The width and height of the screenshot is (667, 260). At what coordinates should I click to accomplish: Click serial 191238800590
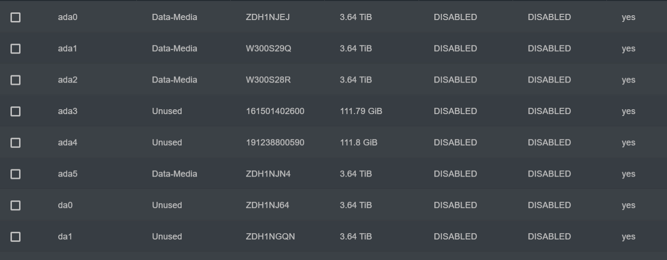[x=275, y=143]
